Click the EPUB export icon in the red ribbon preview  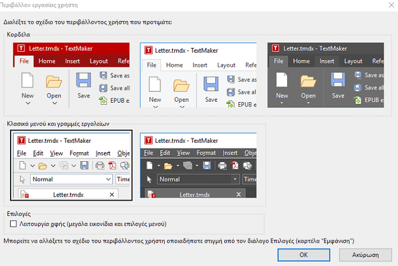click(103, 99)
